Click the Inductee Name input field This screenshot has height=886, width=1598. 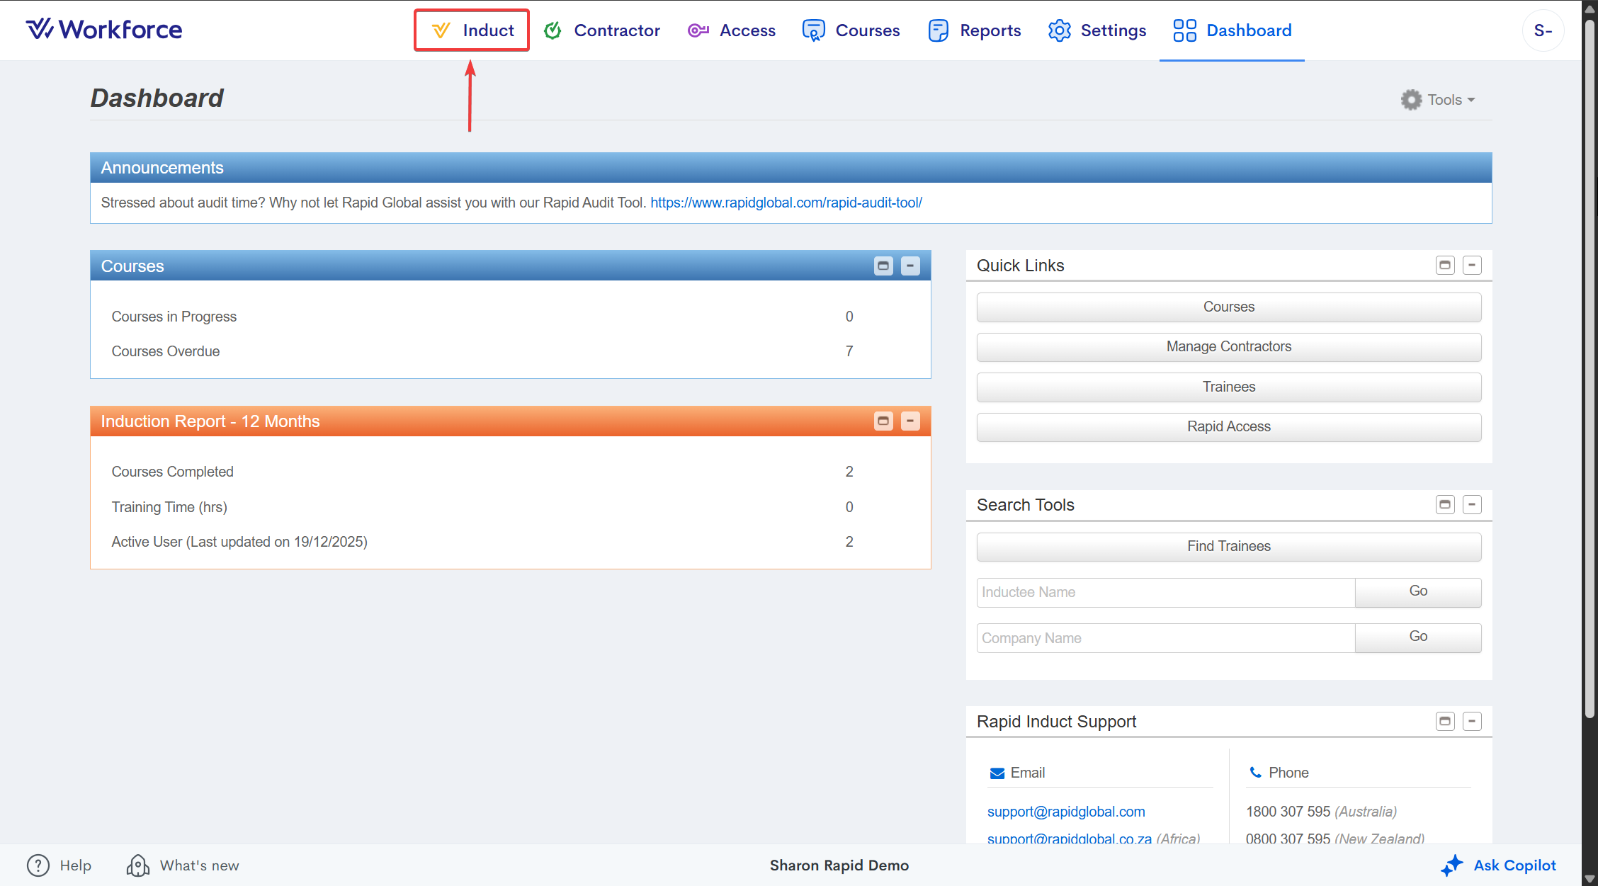pos(1165,593)
